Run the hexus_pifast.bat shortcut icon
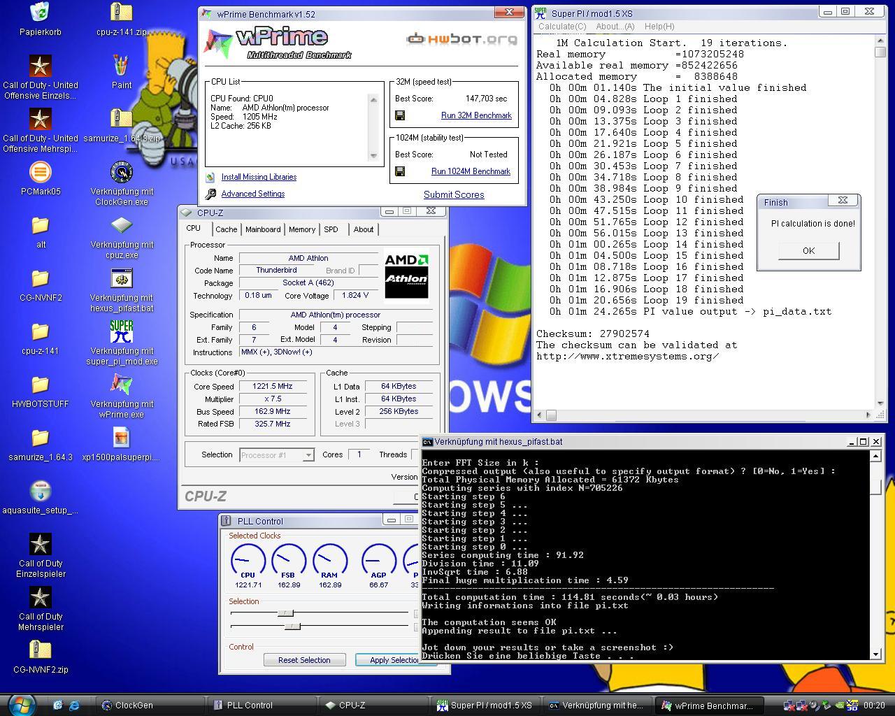Screen dimensions: 895x716 pyautogui.click(x=122, y=278)
